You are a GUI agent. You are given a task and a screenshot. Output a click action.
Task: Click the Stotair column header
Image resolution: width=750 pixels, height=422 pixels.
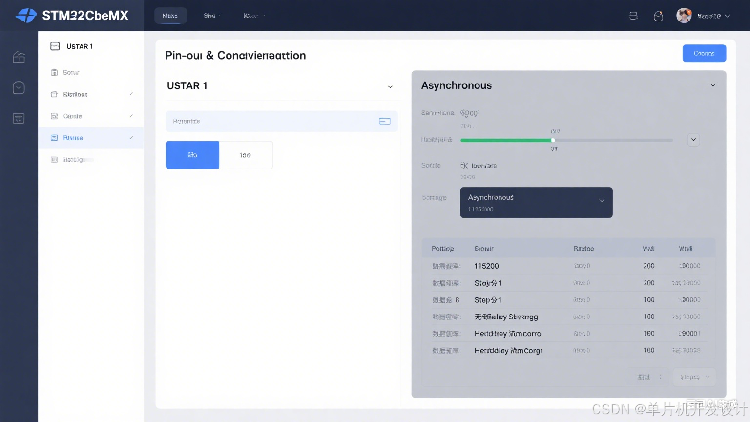click(x=484, y=249)
